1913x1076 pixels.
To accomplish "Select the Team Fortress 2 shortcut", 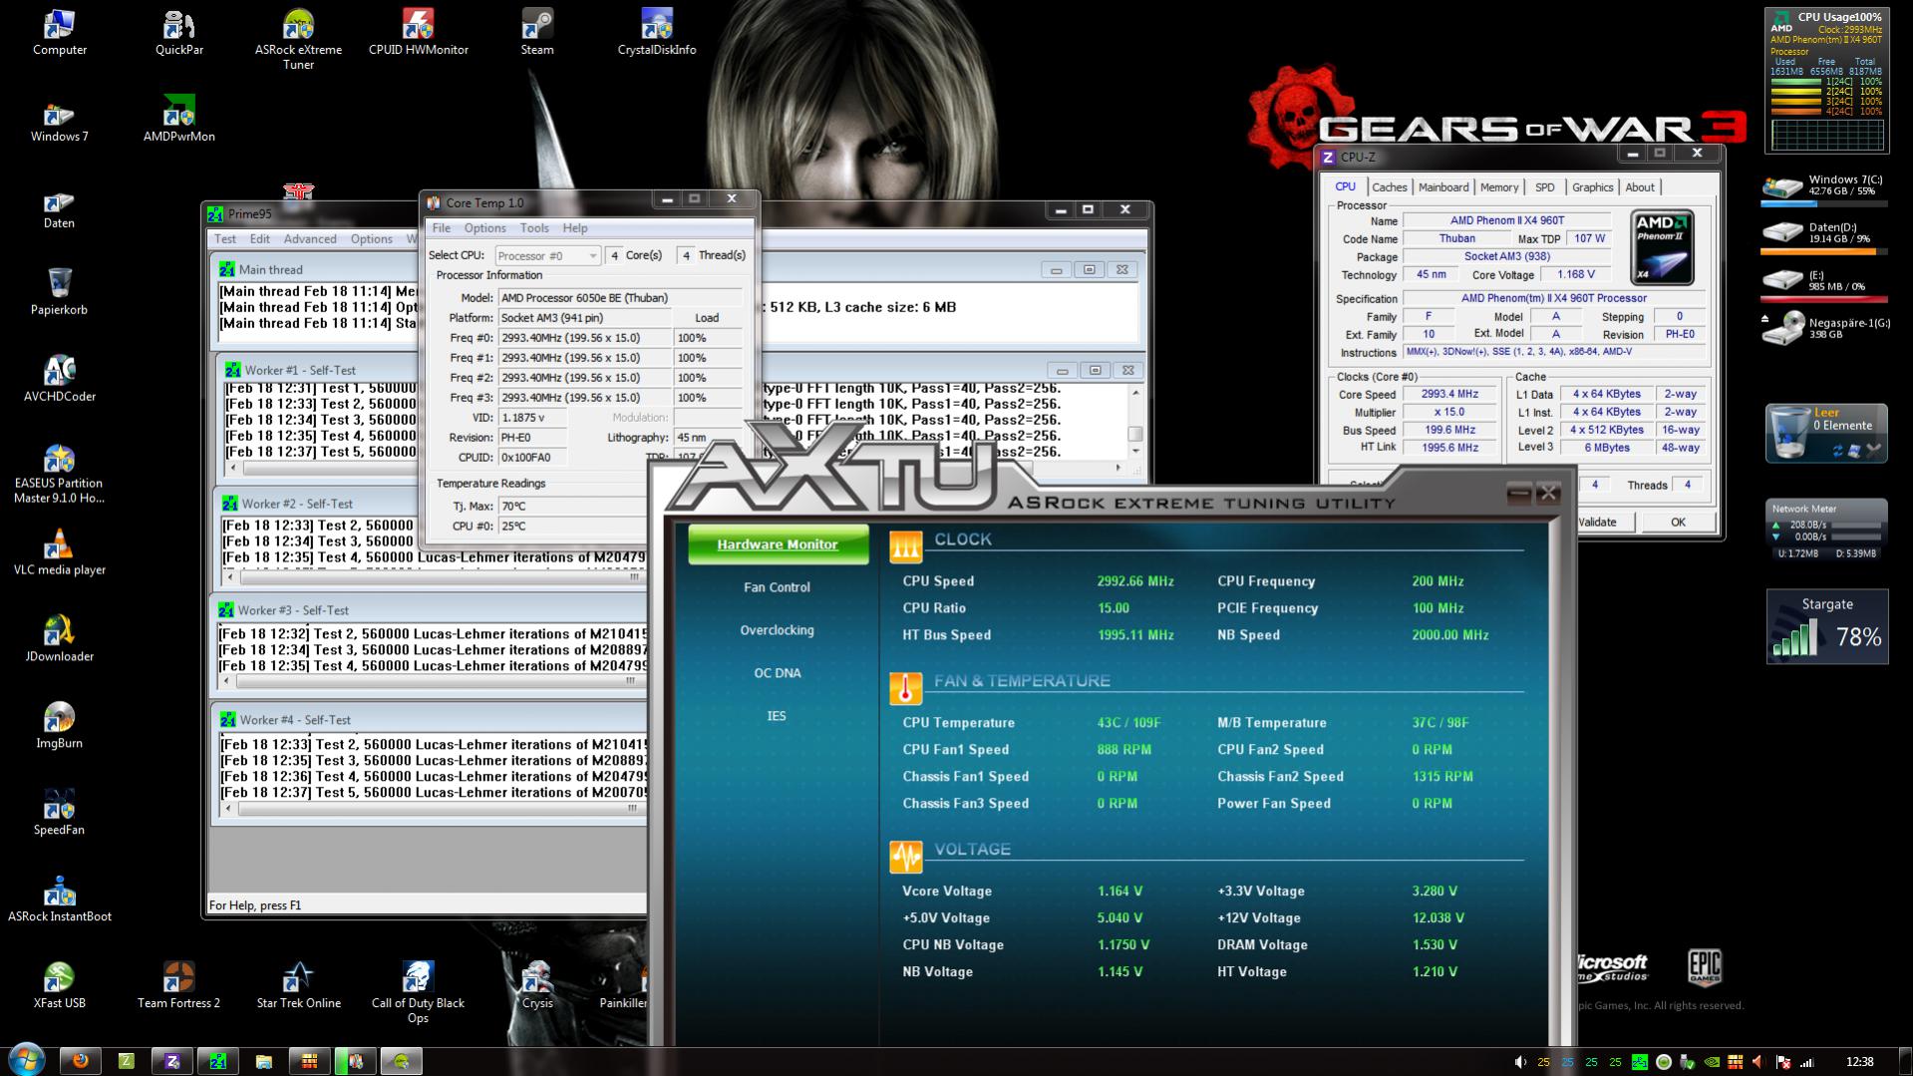I will (x=178, y=987).
